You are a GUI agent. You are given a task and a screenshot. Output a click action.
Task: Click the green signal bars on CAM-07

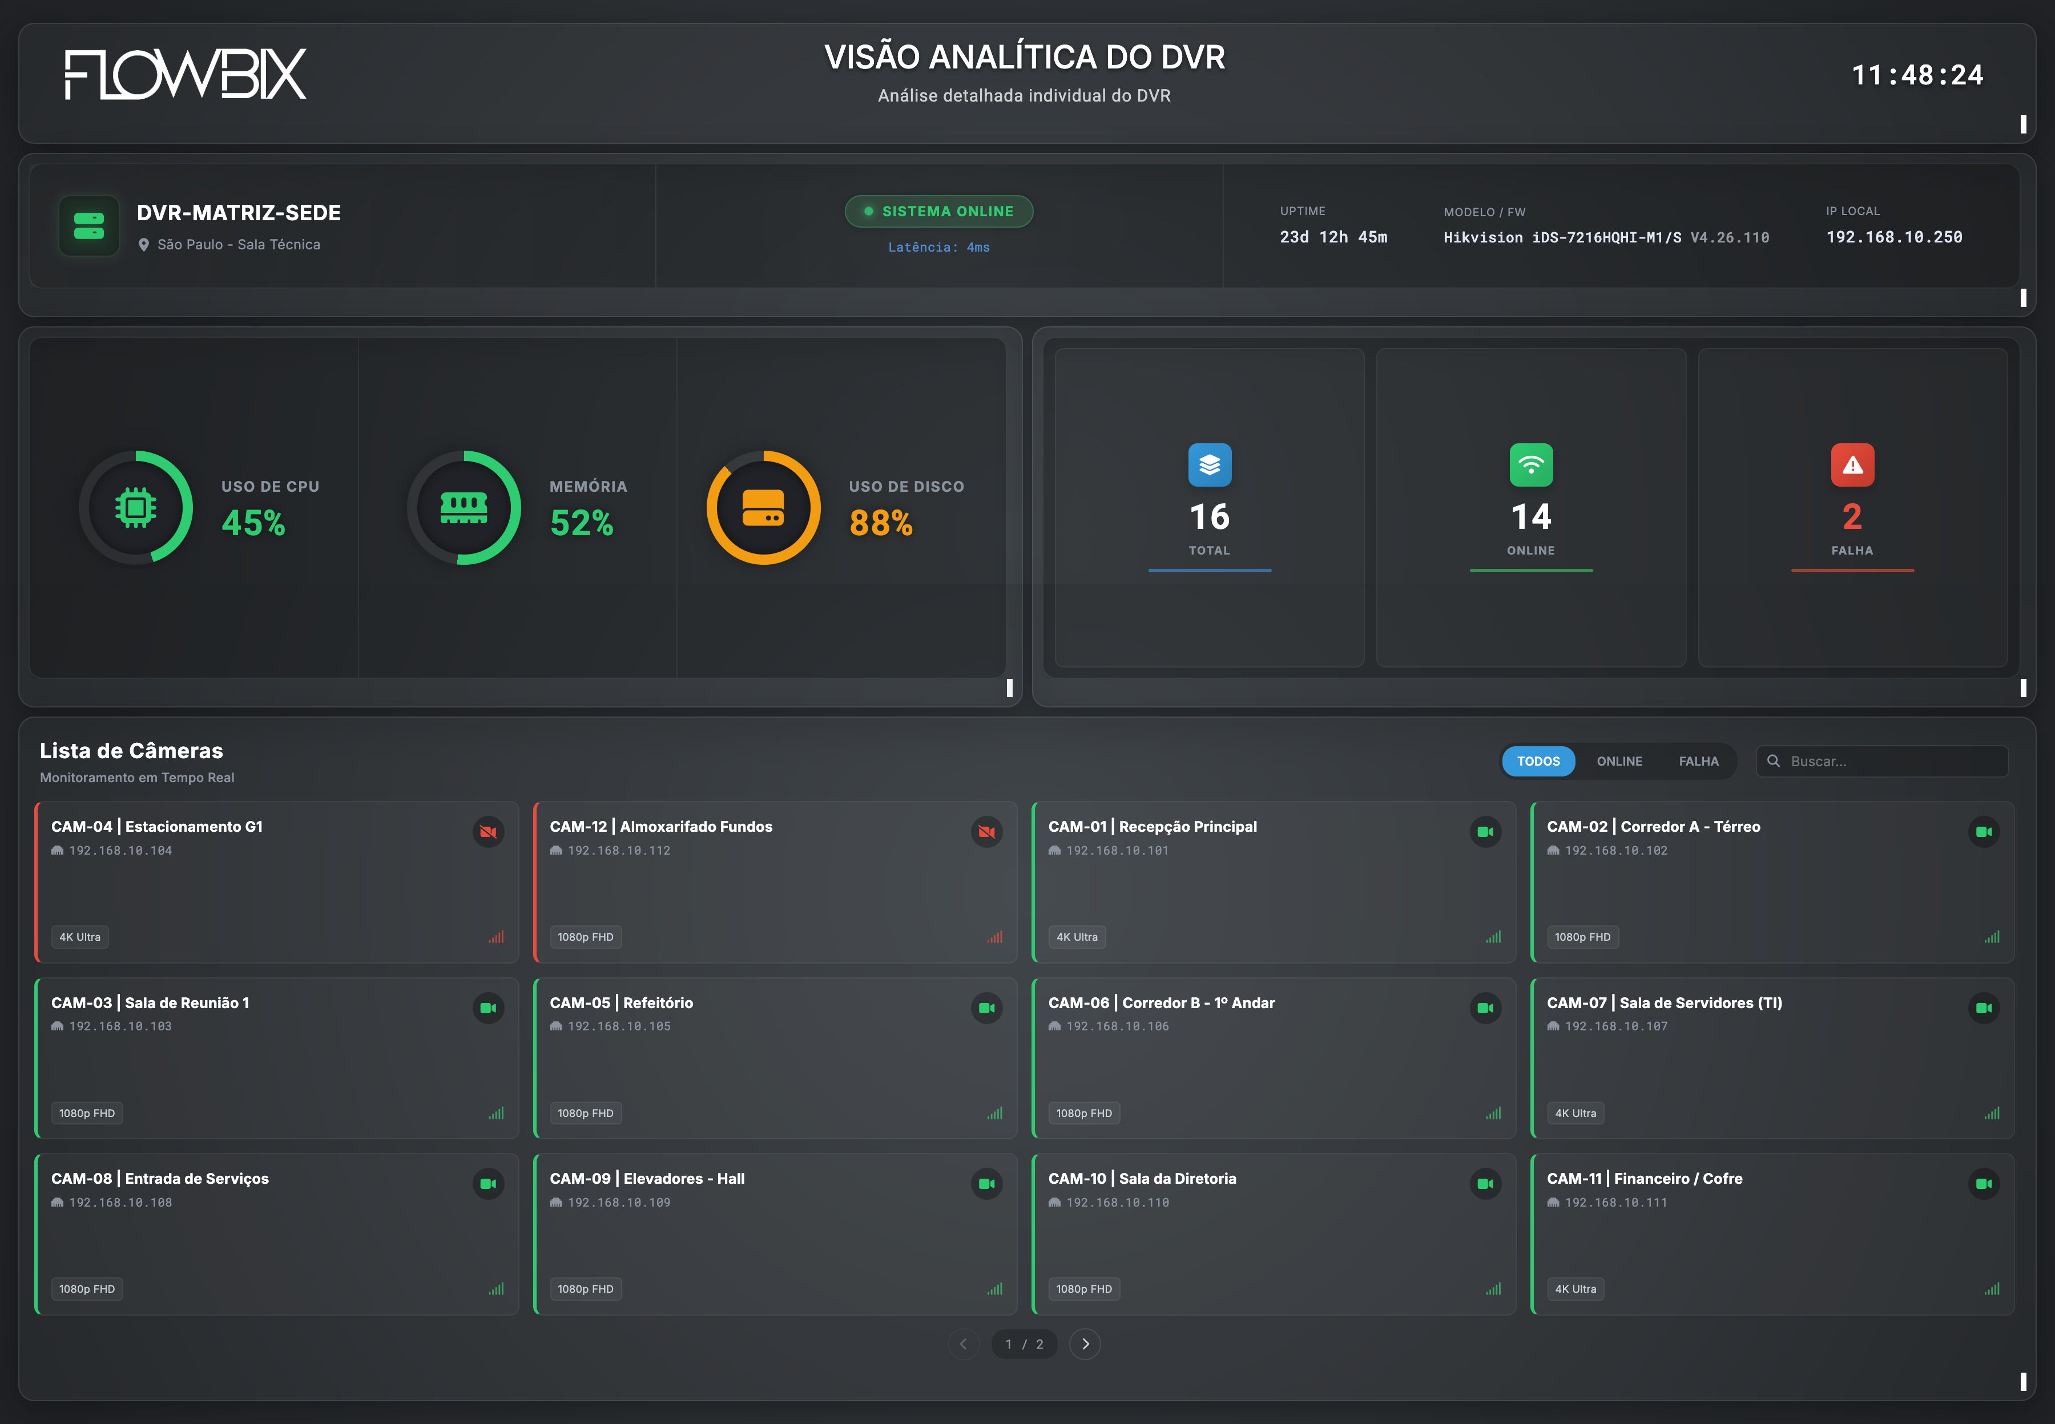click(x=1992, y=1114)
